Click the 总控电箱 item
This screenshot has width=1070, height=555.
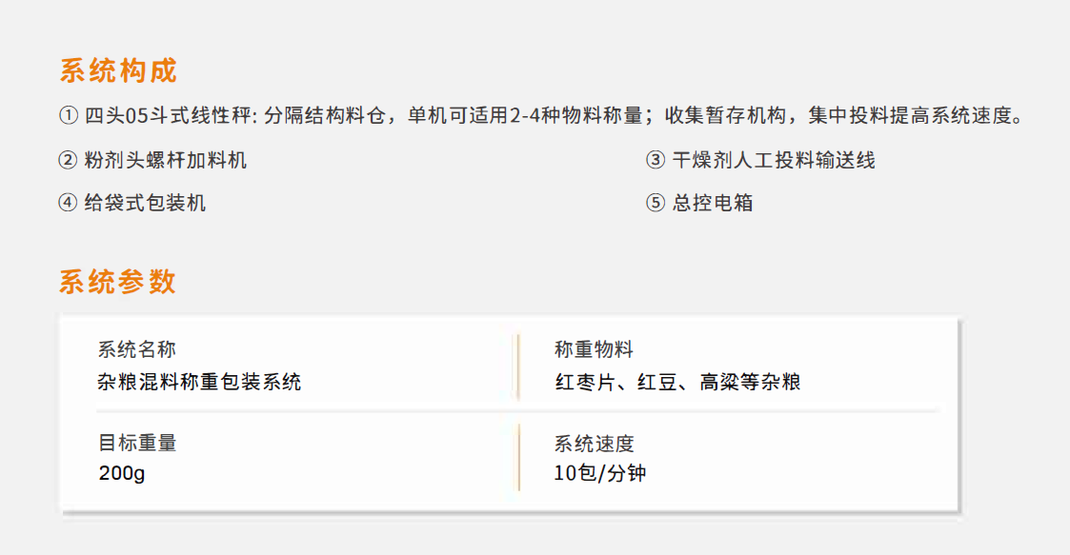coord(713,203)
